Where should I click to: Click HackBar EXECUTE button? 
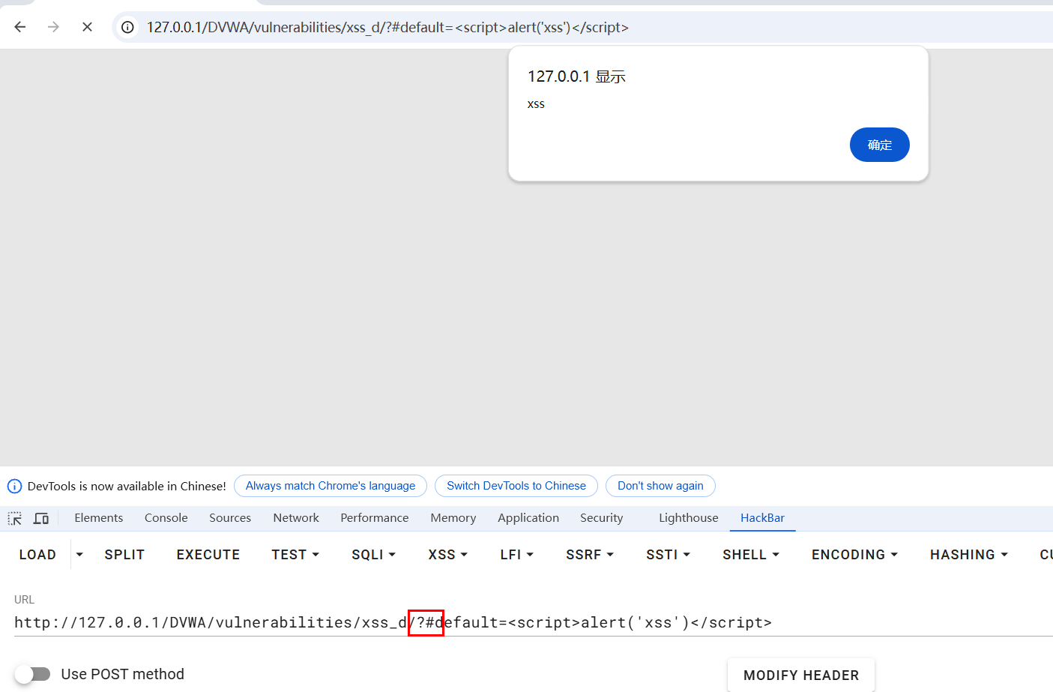tap(208, 555)
